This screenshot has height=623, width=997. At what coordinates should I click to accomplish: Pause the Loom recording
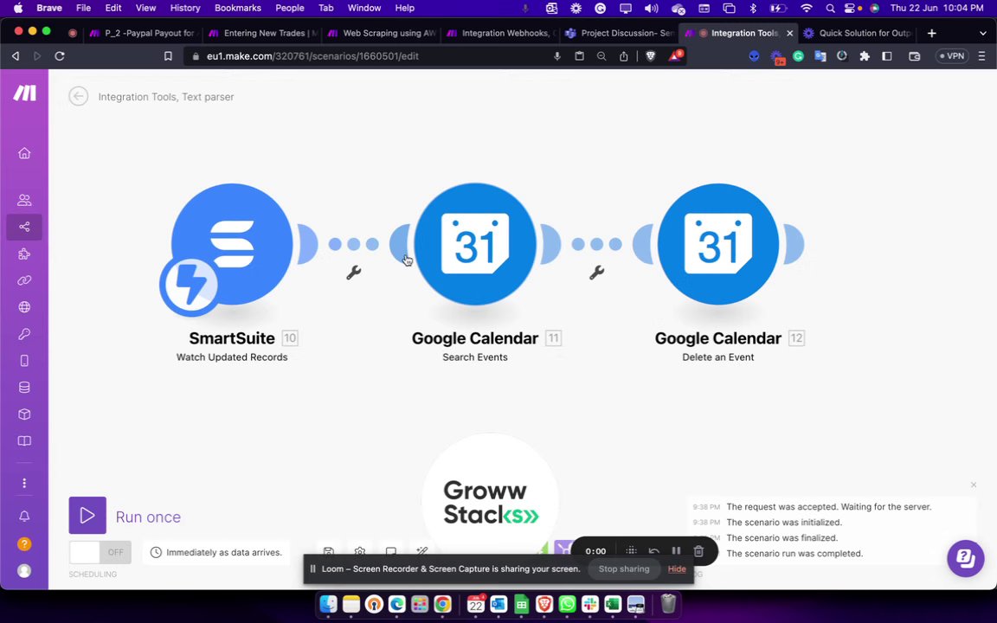(676, 551)
